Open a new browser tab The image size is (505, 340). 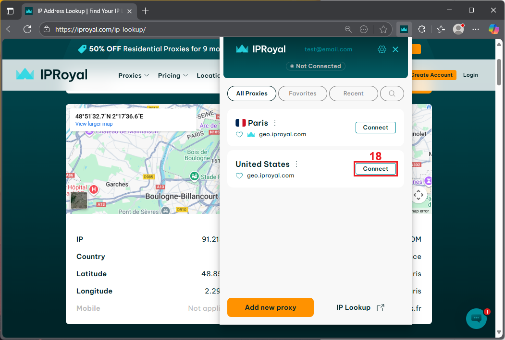pos(145,11)
